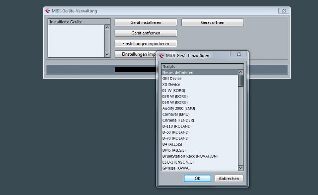318x195 pixels.
Task: Click Cubase logo icon in MIDI-Gerät hinzufügen title
Action: 161,55
